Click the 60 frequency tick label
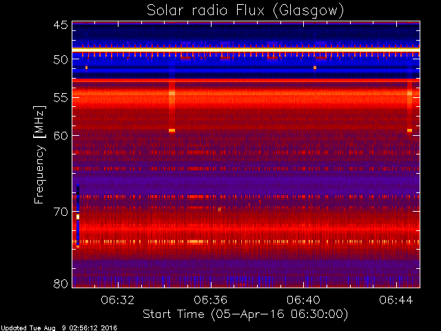This screenshot has height=331, width=441. click(x=61, y=135)
